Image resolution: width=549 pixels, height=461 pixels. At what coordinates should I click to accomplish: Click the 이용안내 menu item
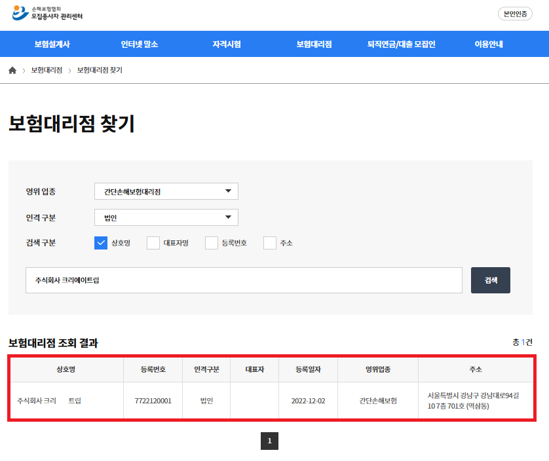coord(489,45)
